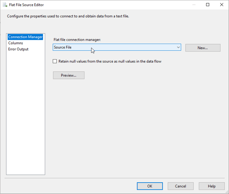229x194 pixels.
Task: Open Help for this editor
Action: coord(212,186)
